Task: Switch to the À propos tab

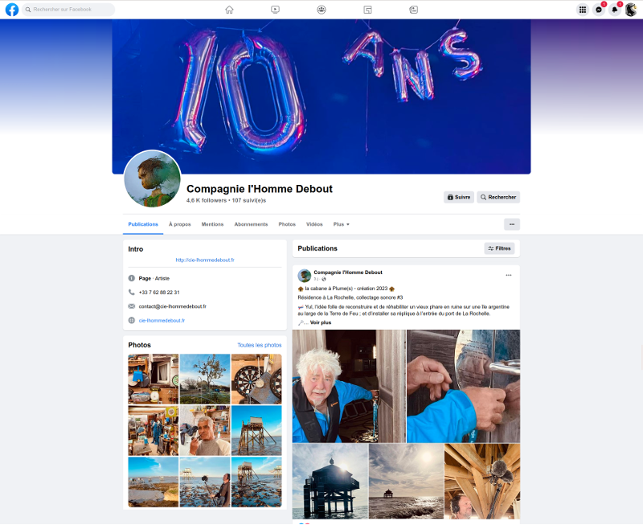Action: pyautogui.click(x=180, y=224)
